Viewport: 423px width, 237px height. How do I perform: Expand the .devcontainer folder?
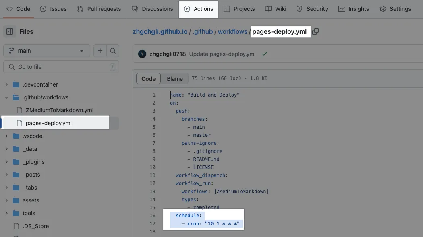[x=6, y=84]
